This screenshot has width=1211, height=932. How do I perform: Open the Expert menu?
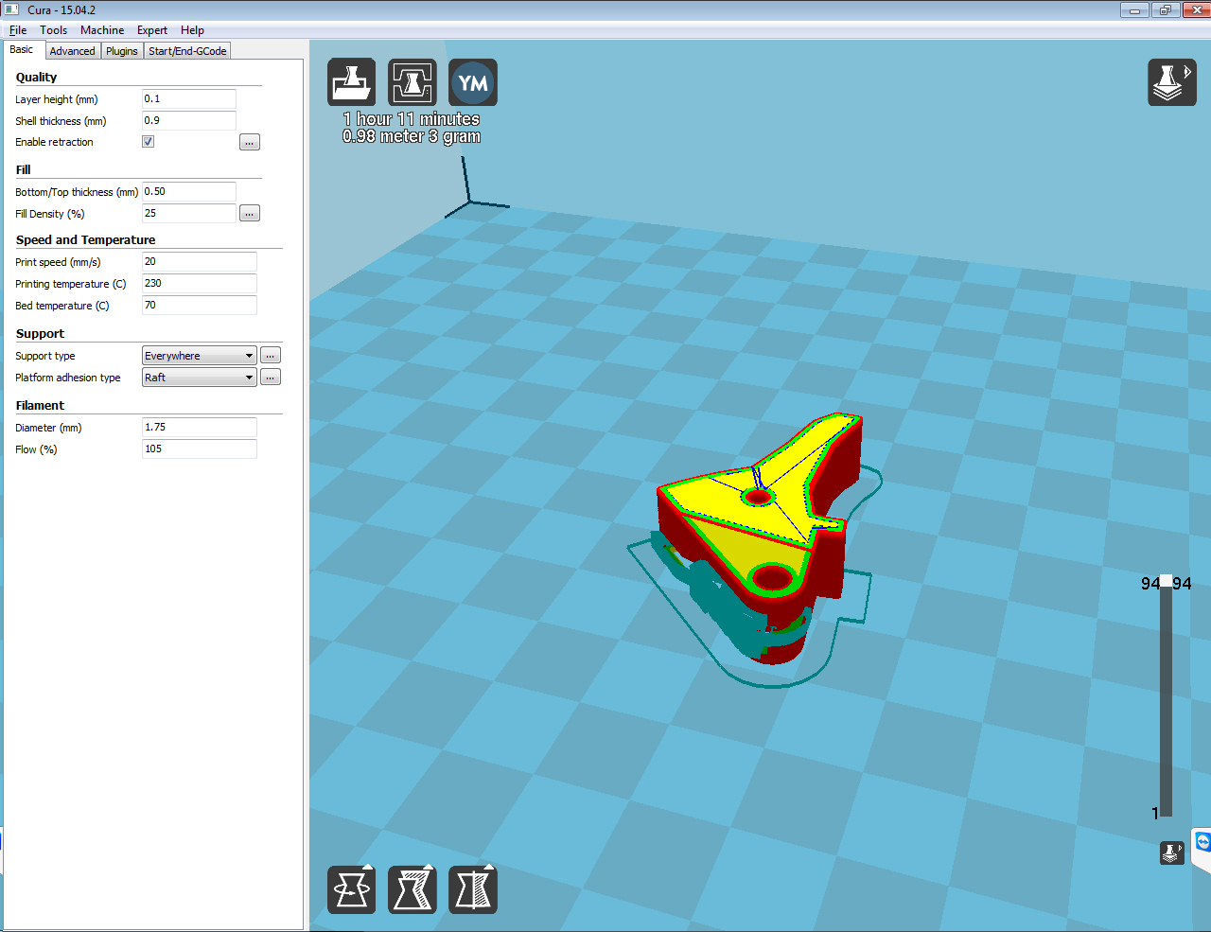tap(152, 30)
